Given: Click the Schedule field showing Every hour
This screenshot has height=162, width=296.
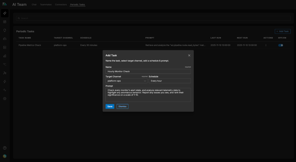Looking at the screenshot, I should 170,81.
